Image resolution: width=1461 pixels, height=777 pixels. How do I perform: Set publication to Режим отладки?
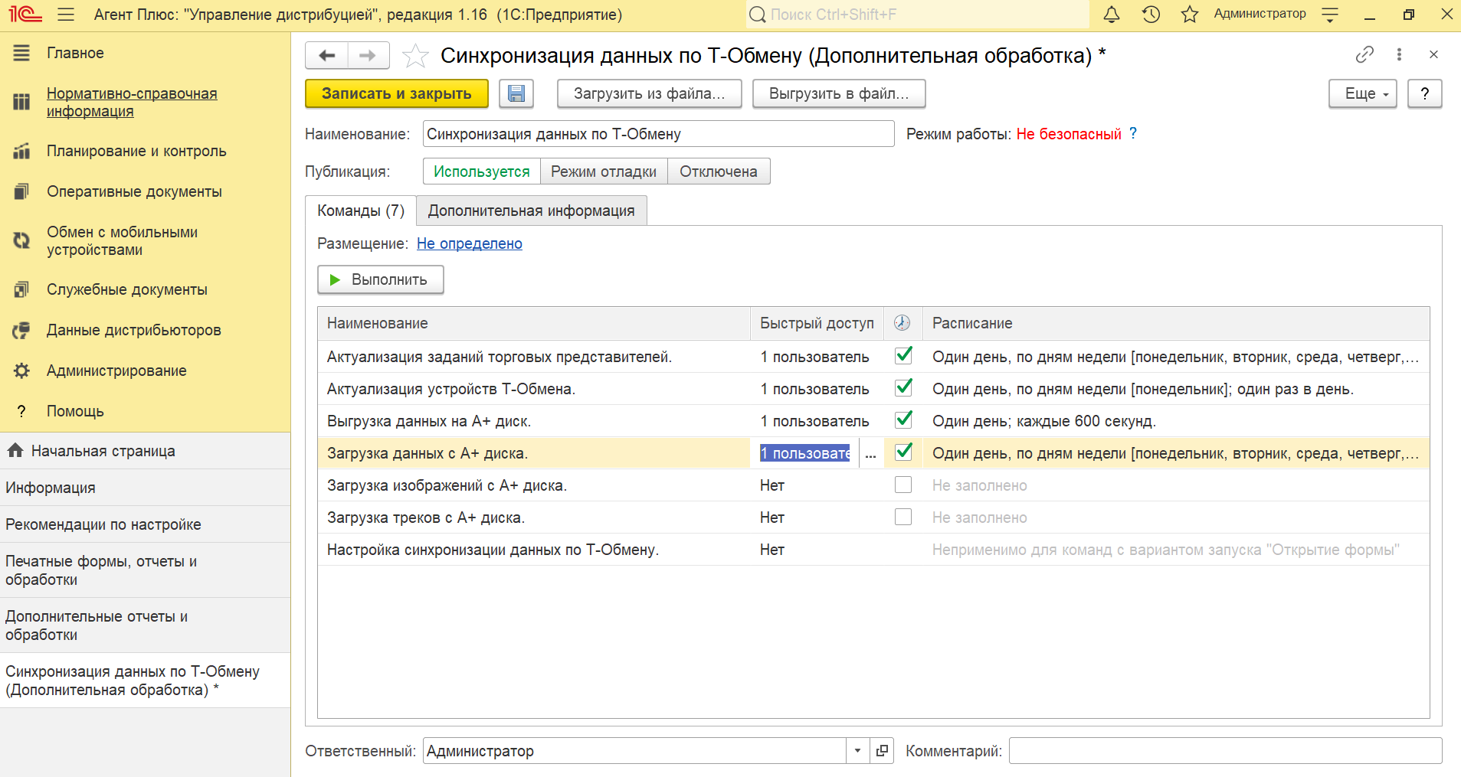click(x=604, y=171)
